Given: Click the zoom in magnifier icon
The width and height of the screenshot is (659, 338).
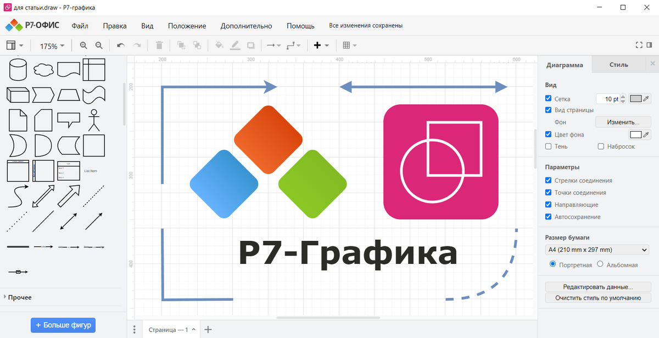Looking at the screenshot, I should (83, 46).
